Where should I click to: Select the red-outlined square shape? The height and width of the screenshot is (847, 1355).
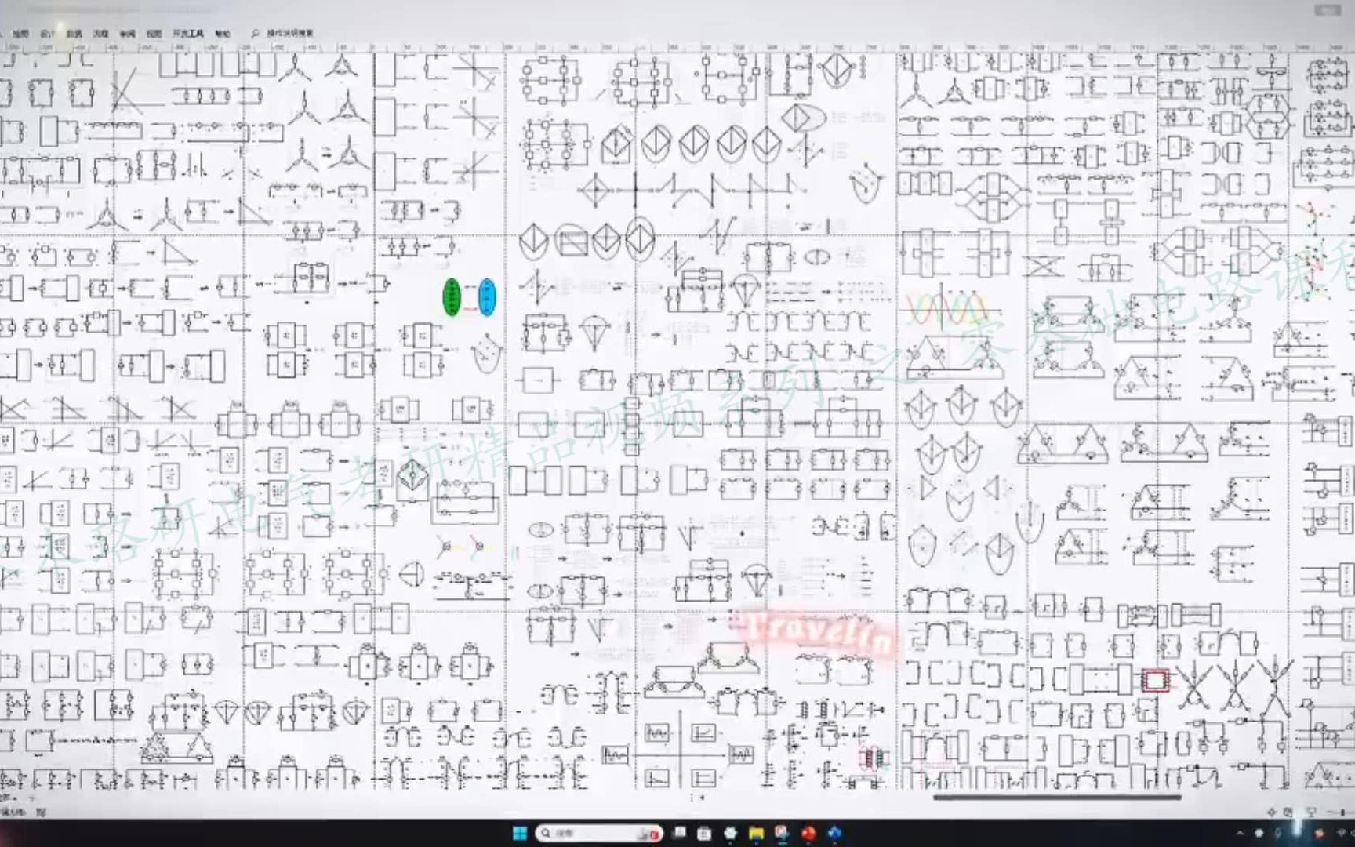click(x=1156, y=680)
